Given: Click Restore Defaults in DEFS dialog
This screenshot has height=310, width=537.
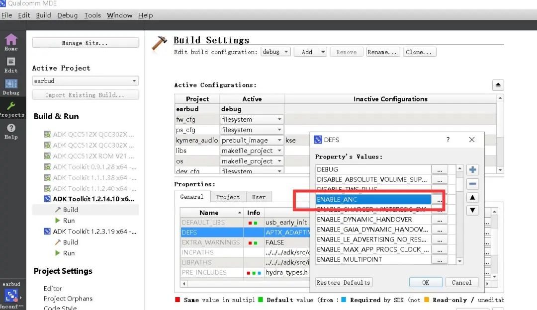Looking at the screenshot, I should point(344,282).
